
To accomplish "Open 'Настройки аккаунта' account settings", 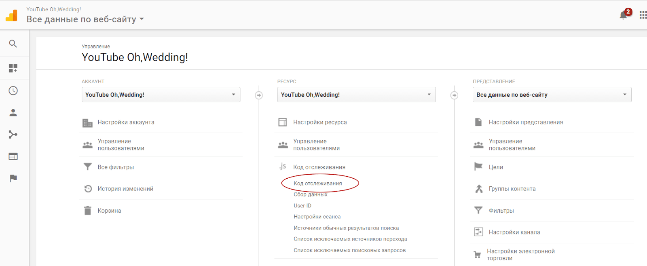I will [x=126, y=122].
